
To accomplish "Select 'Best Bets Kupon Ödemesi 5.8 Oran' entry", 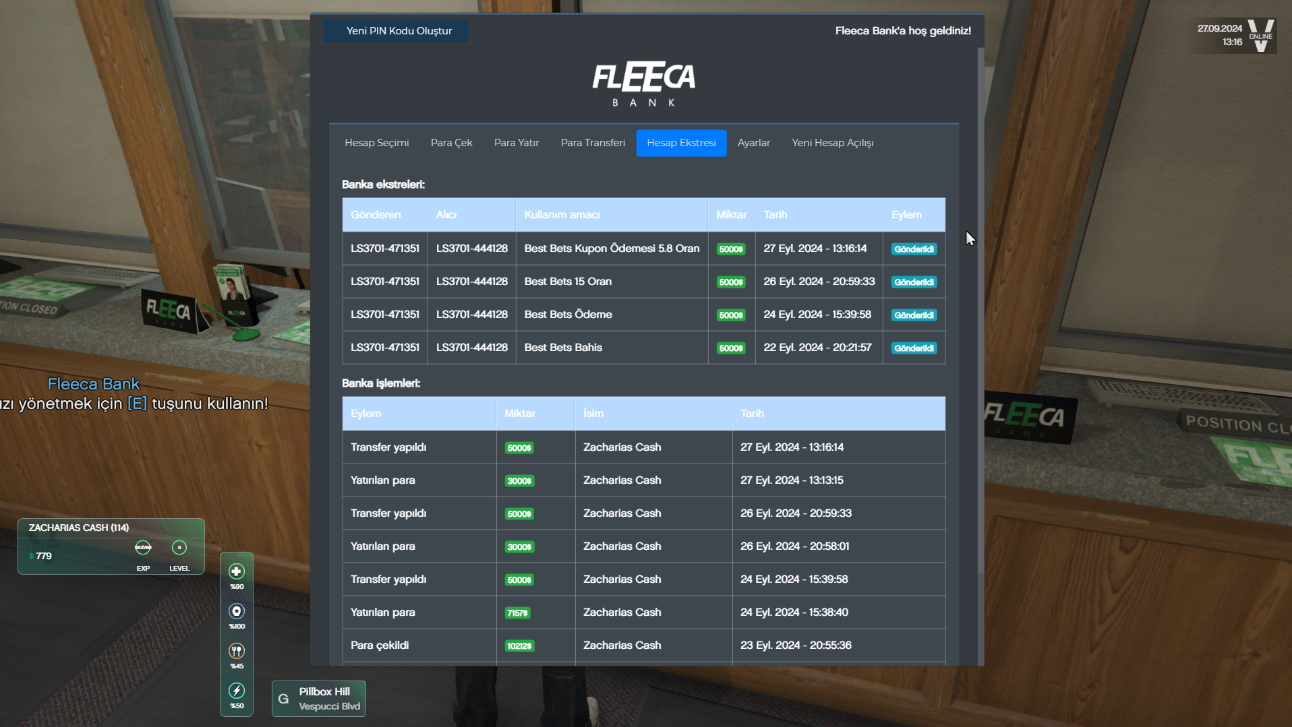I will [x=612, y=249].
